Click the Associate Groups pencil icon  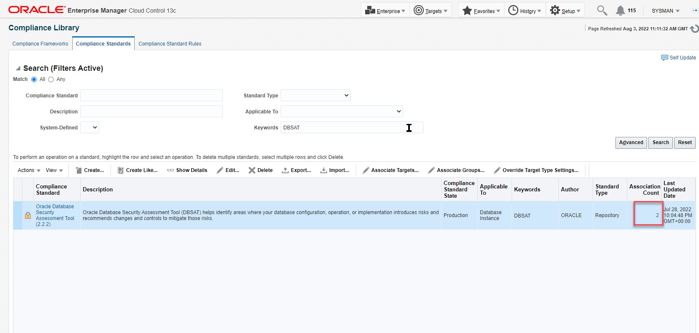click(x=431, y=170)
